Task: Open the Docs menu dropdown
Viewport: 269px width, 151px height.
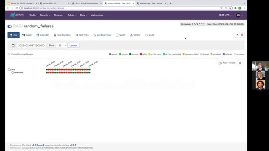Action: tap(83, 15)
